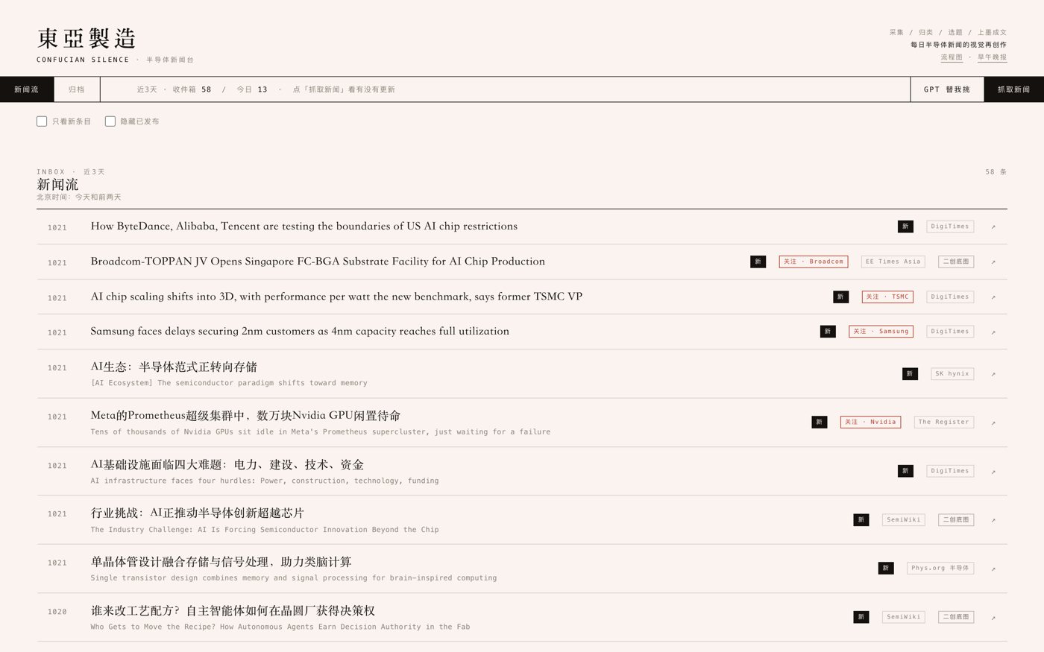Open arrow link for Meta Prometheus GPU row
The height and width of the screenshot is (652, 1044).
coord(993,422)
